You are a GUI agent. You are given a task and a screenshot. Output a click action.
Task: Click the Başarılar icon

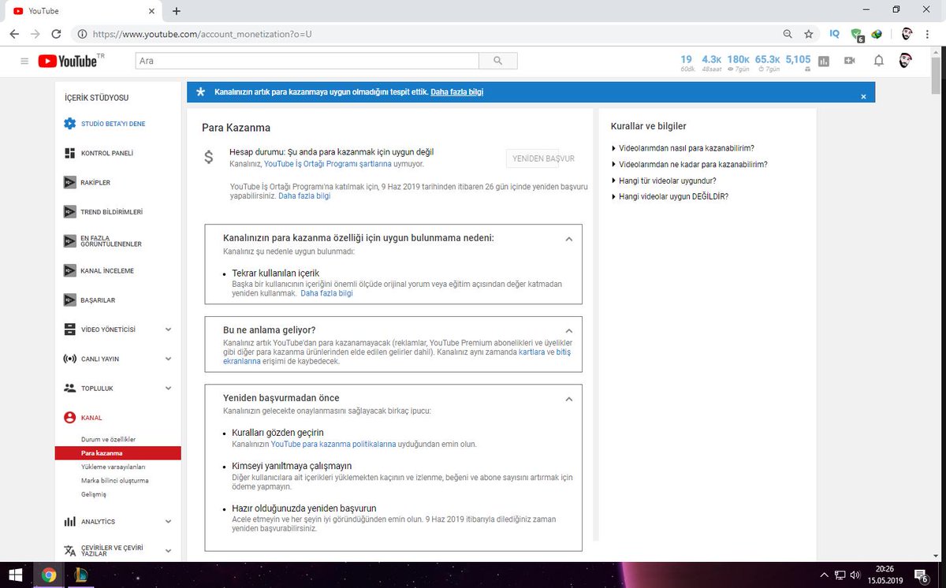(69, 300)
